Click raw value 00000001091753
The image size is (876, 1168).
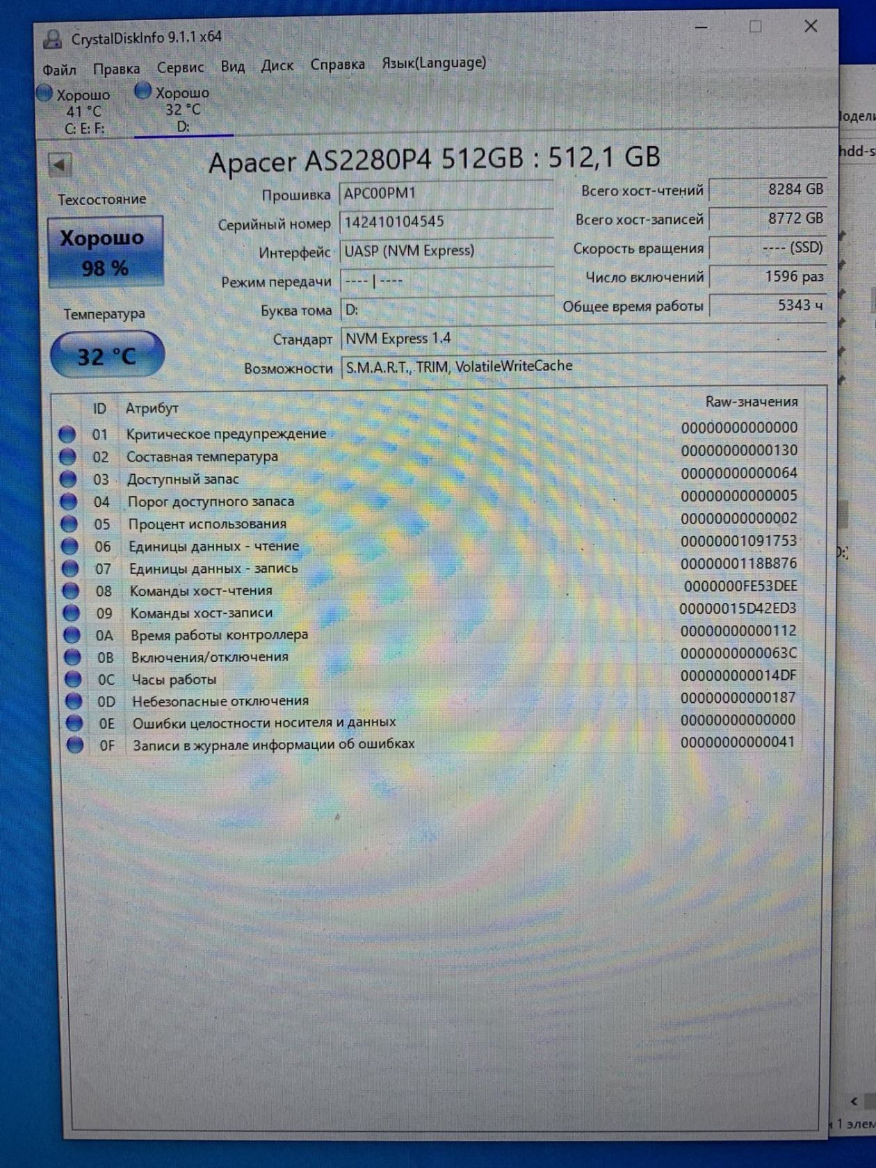[739, 541]
